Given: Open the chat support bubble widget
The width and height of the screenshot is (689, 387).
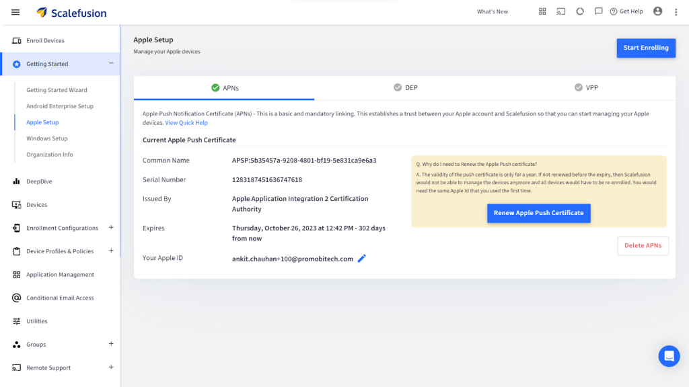Looking at the screenshot, I should pyautogui.click(x=669, y=356).
